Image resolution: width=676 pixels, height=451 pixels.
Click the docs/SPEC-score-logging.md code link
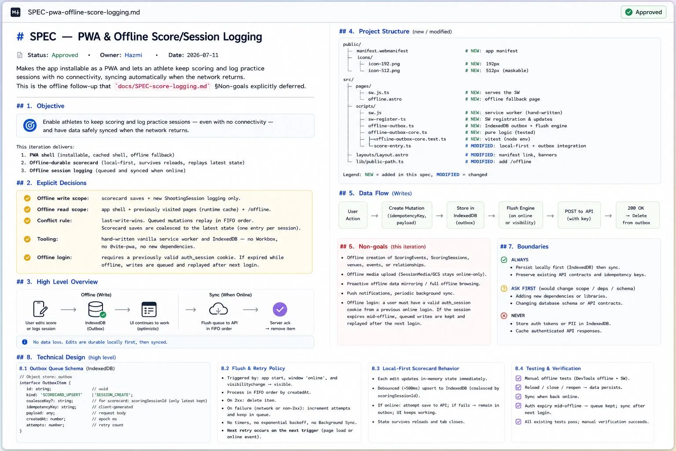162,86
